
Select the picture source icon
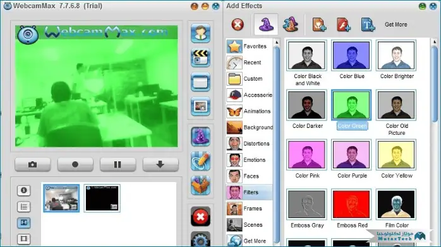200,106
